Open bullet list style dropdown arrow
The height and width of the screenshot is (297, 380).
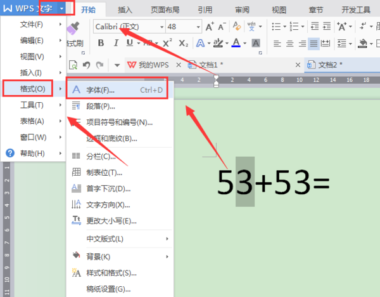coord(285,26)
